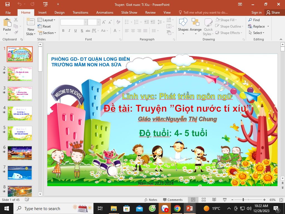Viewport: 285px width, 214px height.
Task: Switch to Slide Sorter view
Action: 204,200
